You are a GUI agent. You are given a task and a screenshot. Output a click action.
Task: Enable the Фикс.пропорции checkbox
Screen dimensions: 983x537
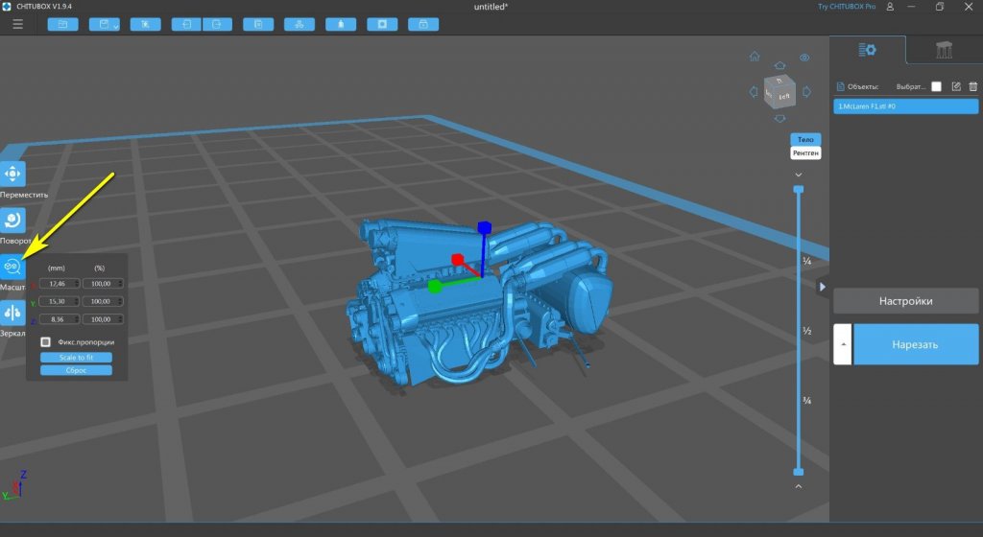pos(45,341)
